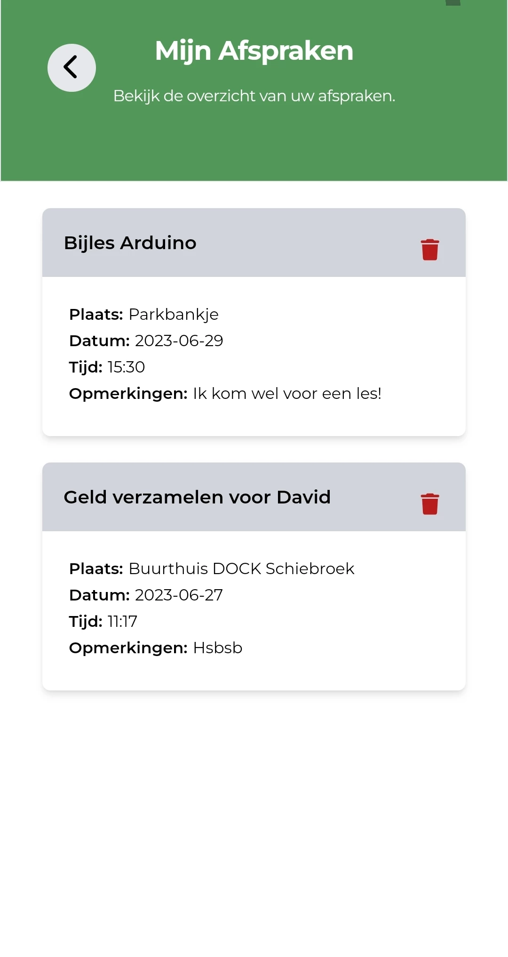Click the Tijd label in the David card
Viewport: 508px width, 957px height.
pyautogui.click(x=86, y=622)
